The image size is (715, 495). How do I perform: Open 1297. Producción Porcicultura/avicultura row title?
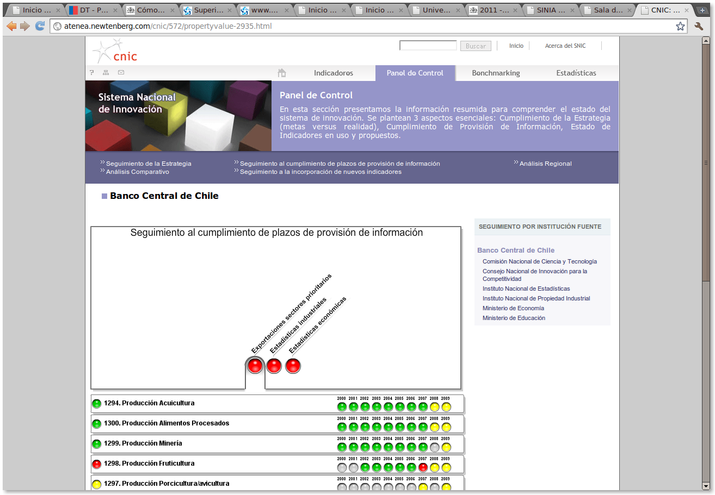click(x=167, y=484)
